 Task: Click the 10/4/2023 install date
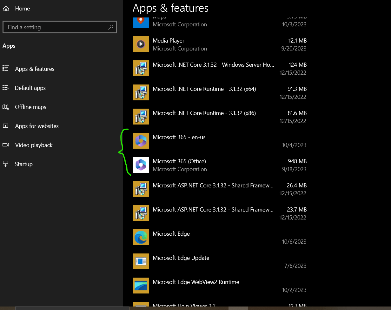294,145
